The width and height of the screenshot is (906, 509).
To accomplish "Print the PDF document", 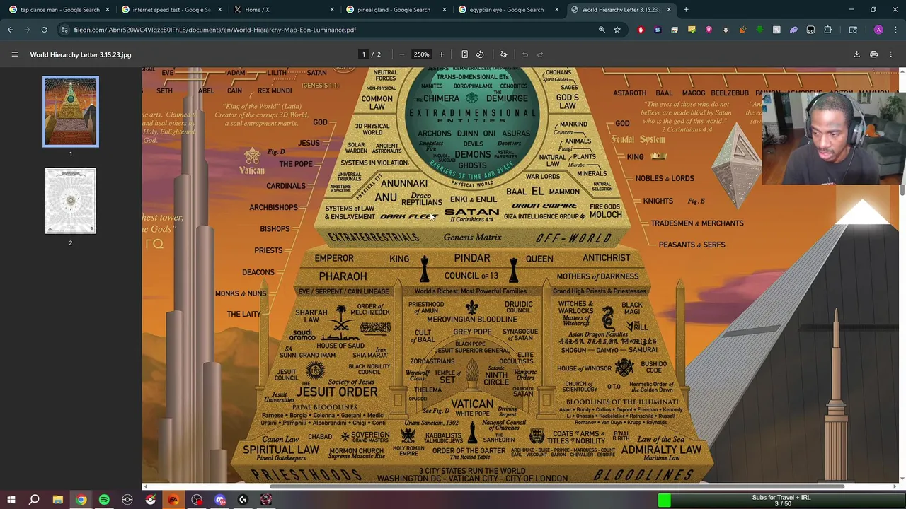I will [873, 54].
